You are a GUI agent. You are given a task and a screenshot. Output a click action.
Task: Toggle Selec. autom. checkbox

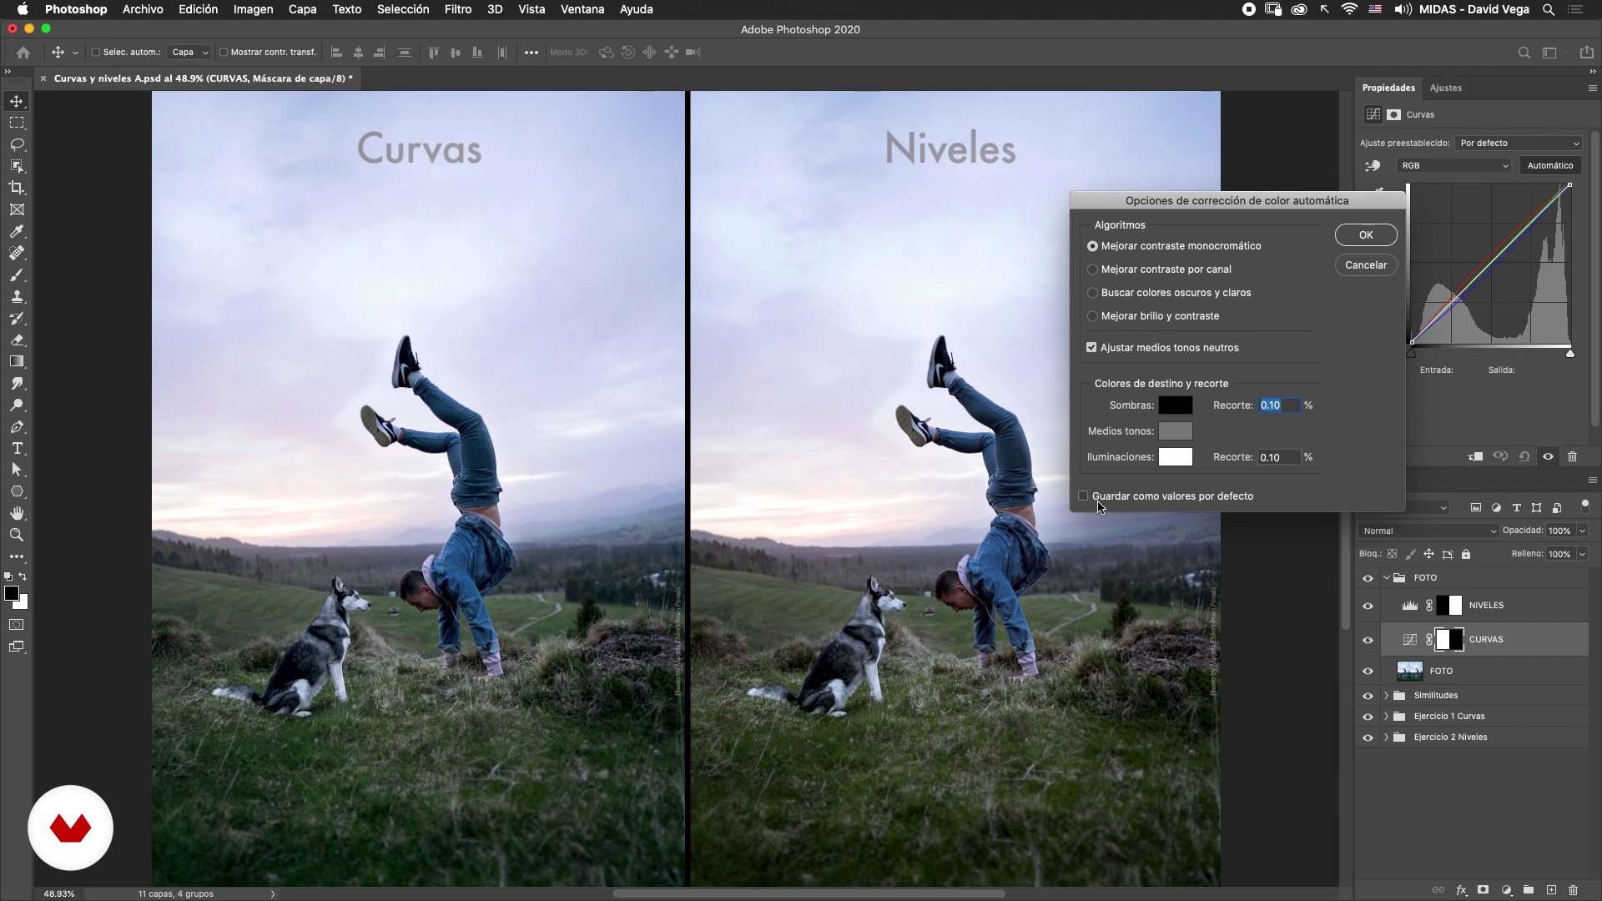[95, 53]
